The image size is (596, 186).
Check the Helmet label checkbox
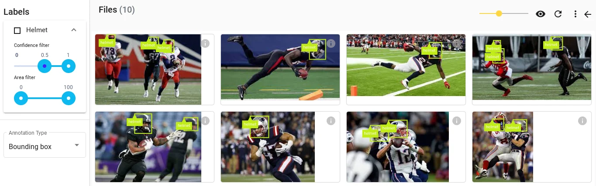(17, 30)
